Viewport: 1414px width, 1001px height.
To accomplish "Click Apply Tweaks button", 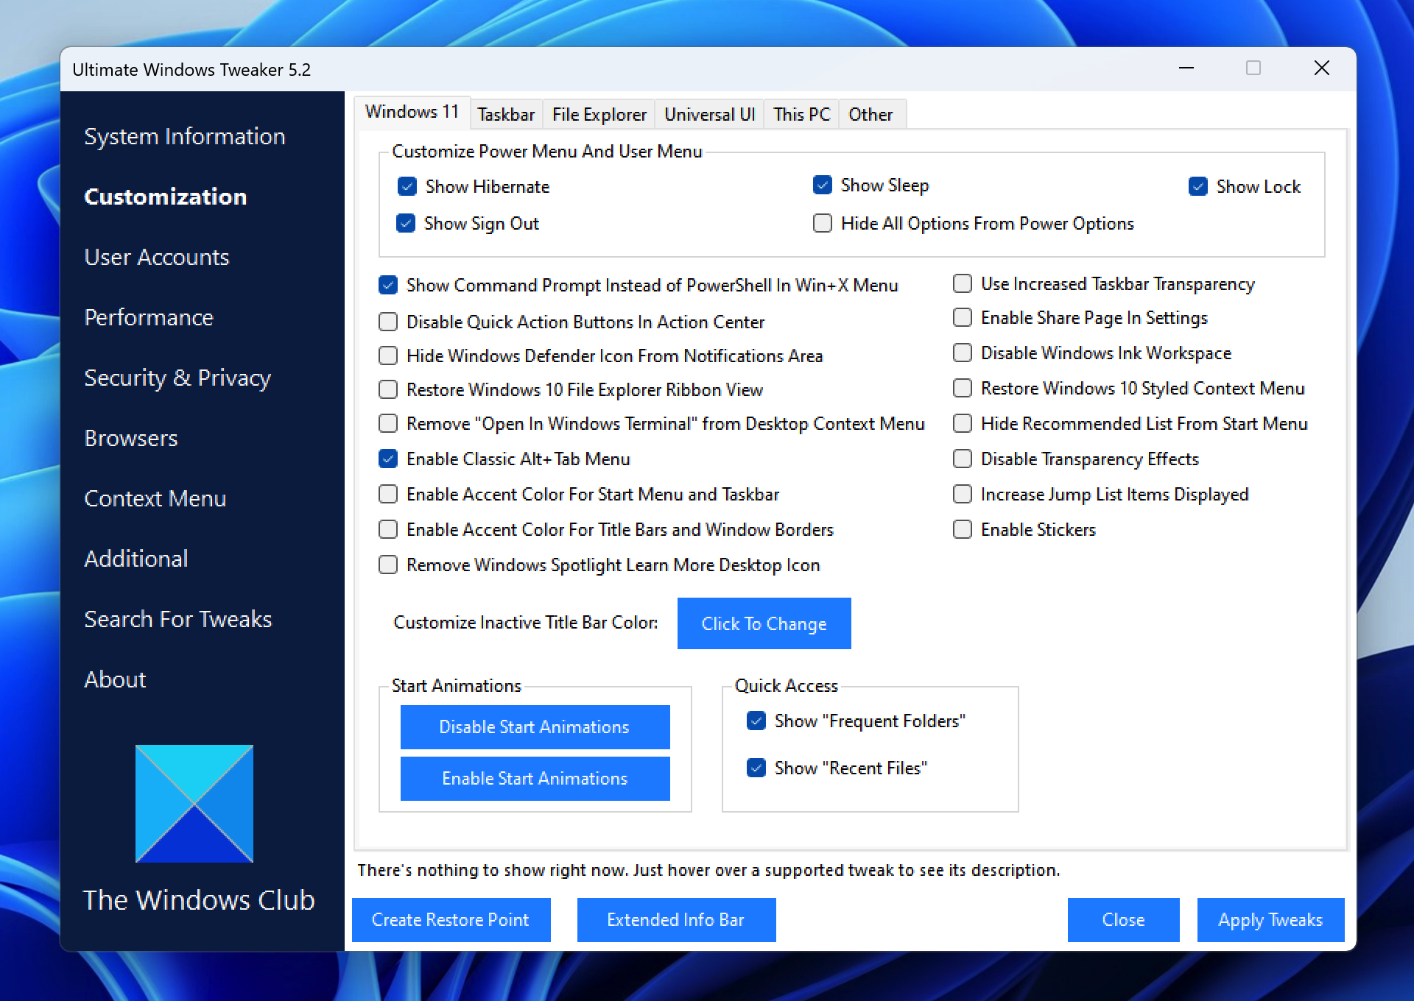I will point(1270,920).
